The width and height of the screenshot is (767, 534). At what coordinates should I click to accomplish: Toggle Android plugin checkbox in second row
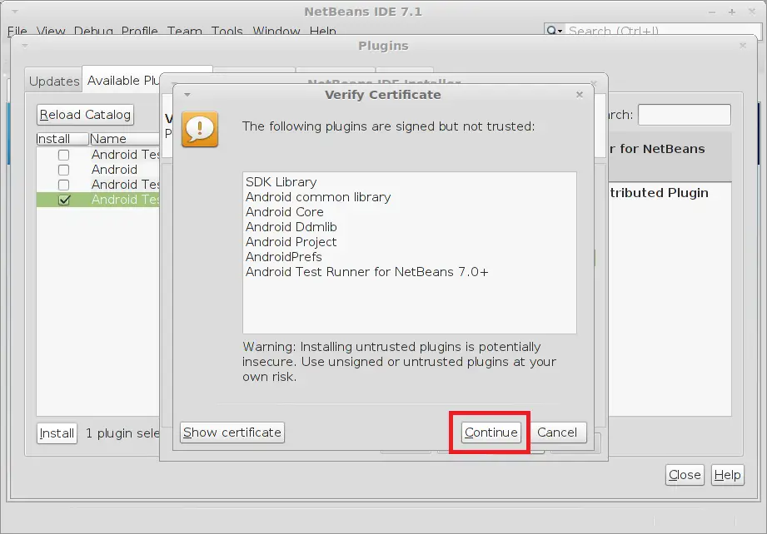pyautogui.click(x=63, y=170)
